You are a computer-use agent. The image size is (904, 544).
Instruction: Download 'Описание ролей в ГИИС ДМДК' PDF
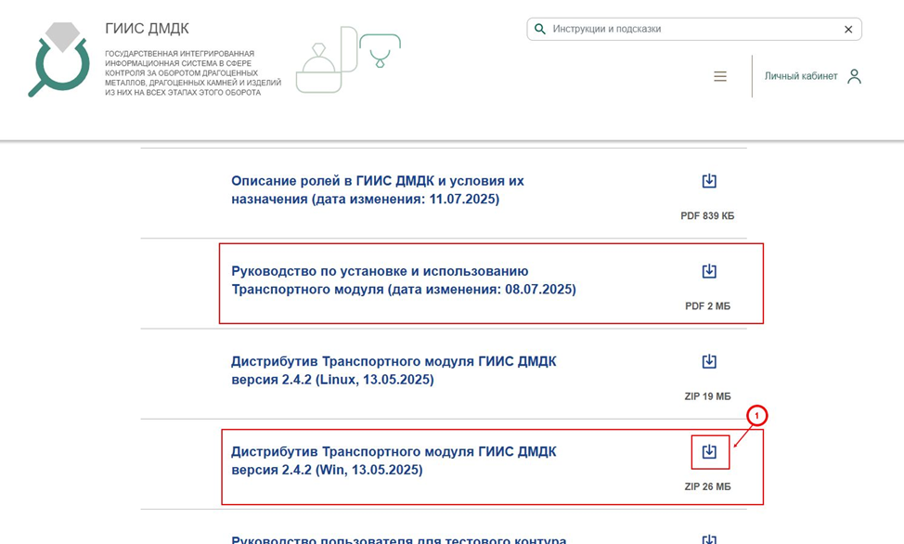click(709, 181)
